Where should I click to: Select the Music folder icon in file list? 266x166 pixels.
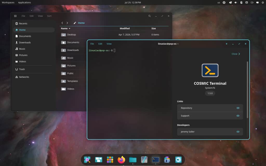point(63,58)
